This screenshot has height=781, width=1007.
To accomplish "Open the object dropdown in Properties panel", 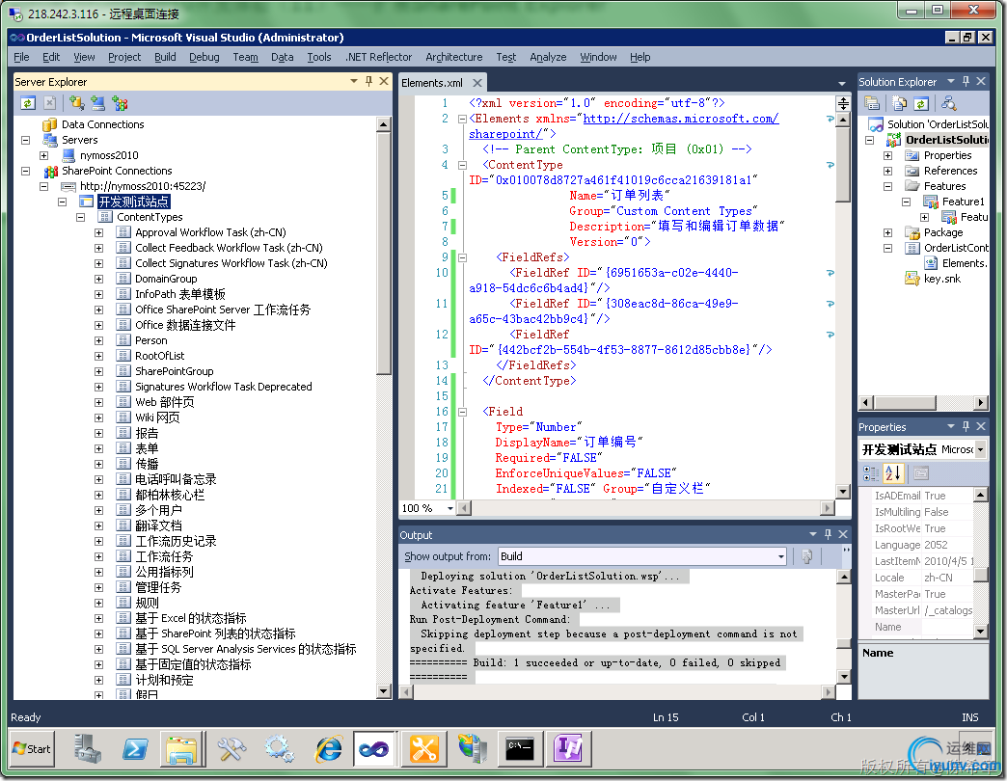I will click(981, 449).
